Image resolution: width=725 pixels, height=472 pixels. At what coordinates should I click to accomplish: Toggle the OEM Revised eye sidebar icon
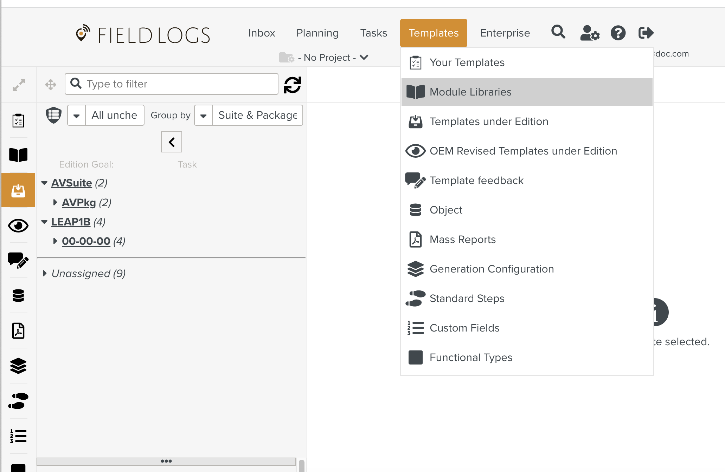point(18,225)
